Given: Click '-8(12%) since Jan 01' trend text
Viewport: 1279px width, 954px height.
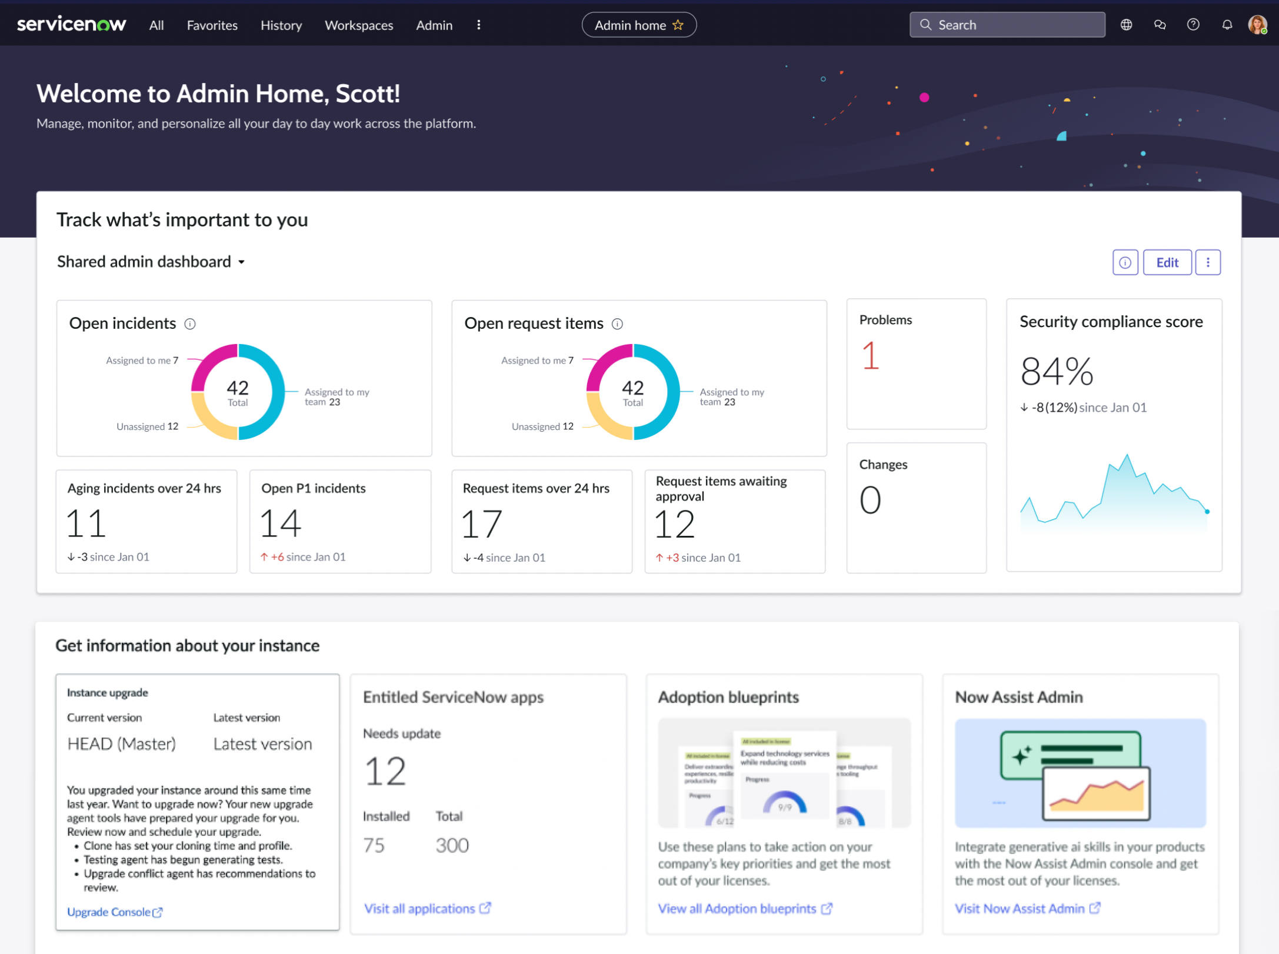Looking at the screenshot, I should [1083, 408].
